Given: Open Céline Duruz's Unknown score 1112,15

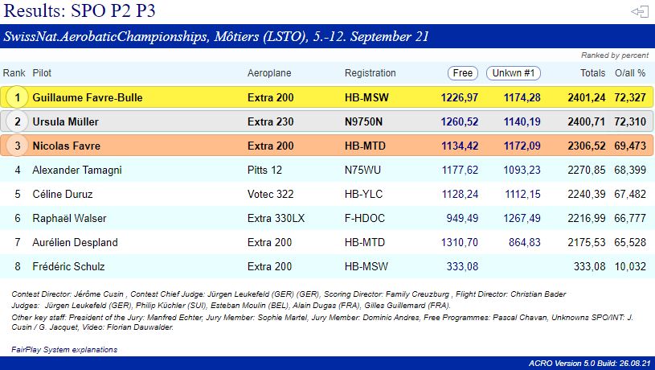Looking at the screenshot, I should [x=522, y=195].
